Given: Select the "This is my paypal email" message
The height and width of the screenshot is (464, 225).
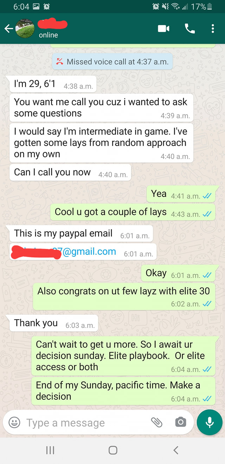Looking at the screenshot, I should (81, 234).
